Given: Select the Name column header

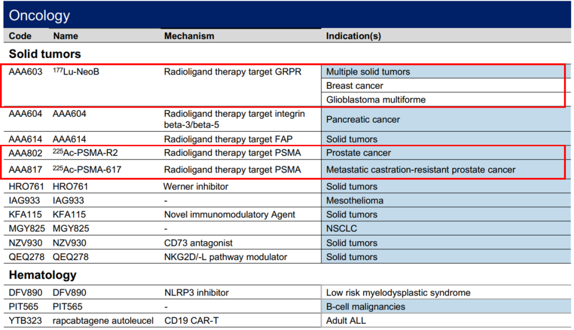Looking at the screenshot, I should click(65, 36).
